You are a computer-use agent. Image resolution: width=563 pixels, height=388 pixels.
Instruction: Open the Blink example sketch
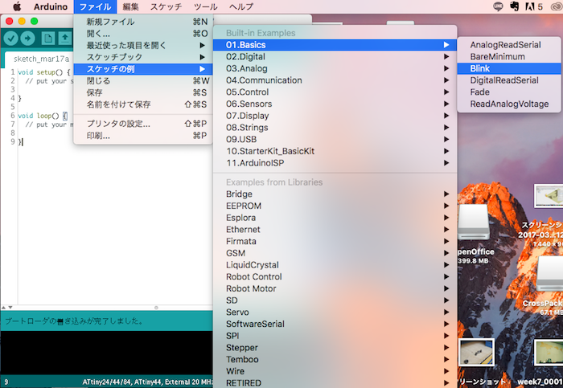[509, 68]
